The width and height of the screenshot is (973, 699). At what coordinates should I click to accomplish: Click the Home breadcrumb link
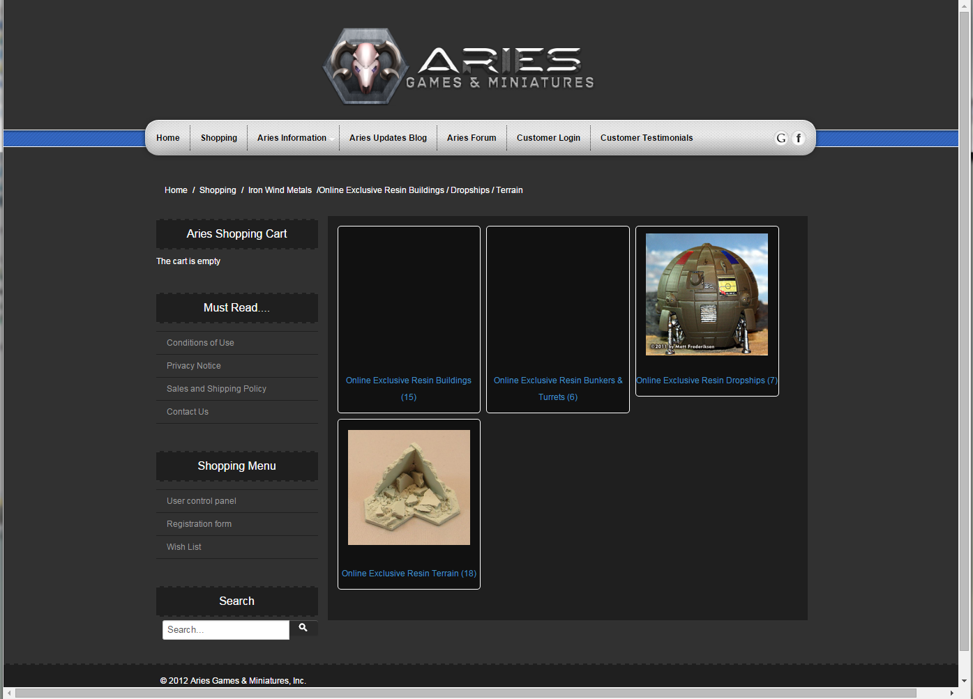click(176, 190)
